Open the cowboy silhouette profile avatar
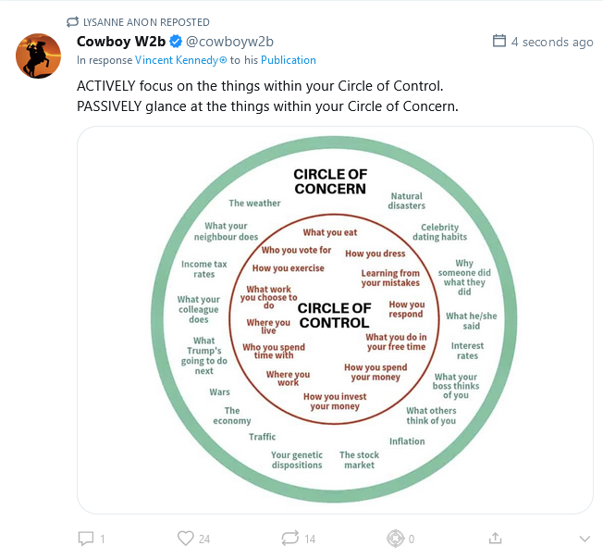 coord(39,56)
